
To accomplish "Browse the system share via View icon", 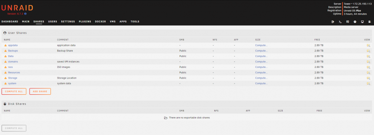I will tap(368, 84).
